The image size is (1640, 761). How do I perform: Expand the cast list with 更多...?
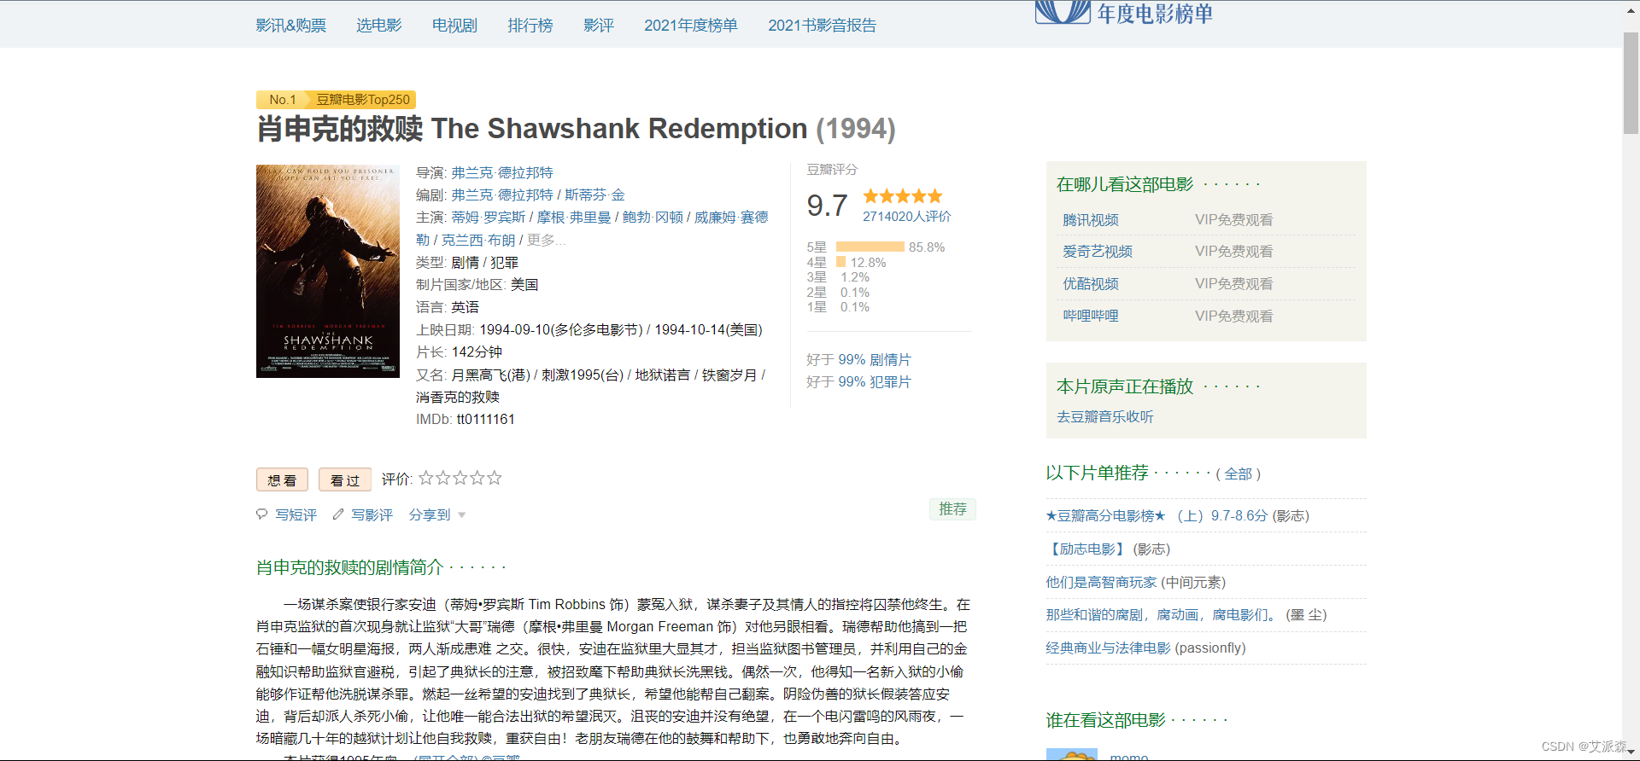pyautogui.click(x=546, y=240)
